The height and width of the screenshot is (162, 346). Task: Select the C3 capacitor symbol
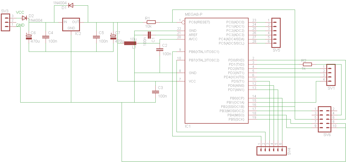pos(155,92)
